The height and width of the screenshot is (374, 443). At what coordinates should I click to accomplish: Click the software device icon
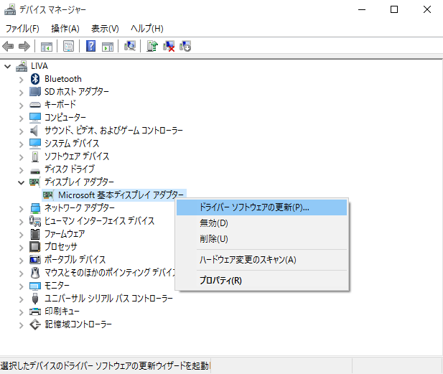coord(35,156)
